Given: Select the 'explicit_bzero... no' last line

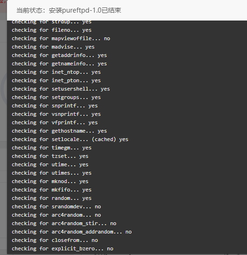Looking at the screenshot, I should point(62,249).
